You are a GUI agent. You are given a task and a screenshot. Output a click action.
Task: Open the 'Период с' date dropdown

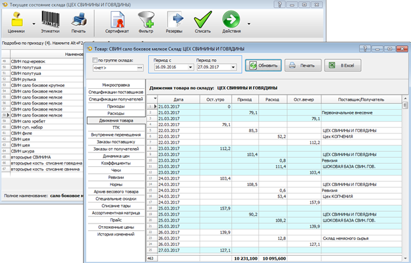(x=190, y=67)
